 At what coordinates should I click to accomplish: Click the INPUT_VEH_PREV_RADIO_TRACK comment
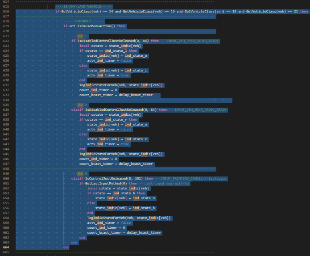pos(193,41)
